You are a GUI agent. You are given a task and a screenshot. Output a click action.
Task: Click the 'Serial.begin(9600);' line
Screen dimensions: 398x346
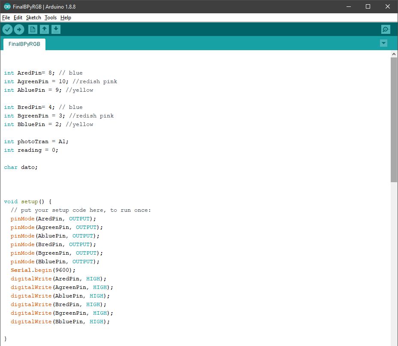(43, 271)
